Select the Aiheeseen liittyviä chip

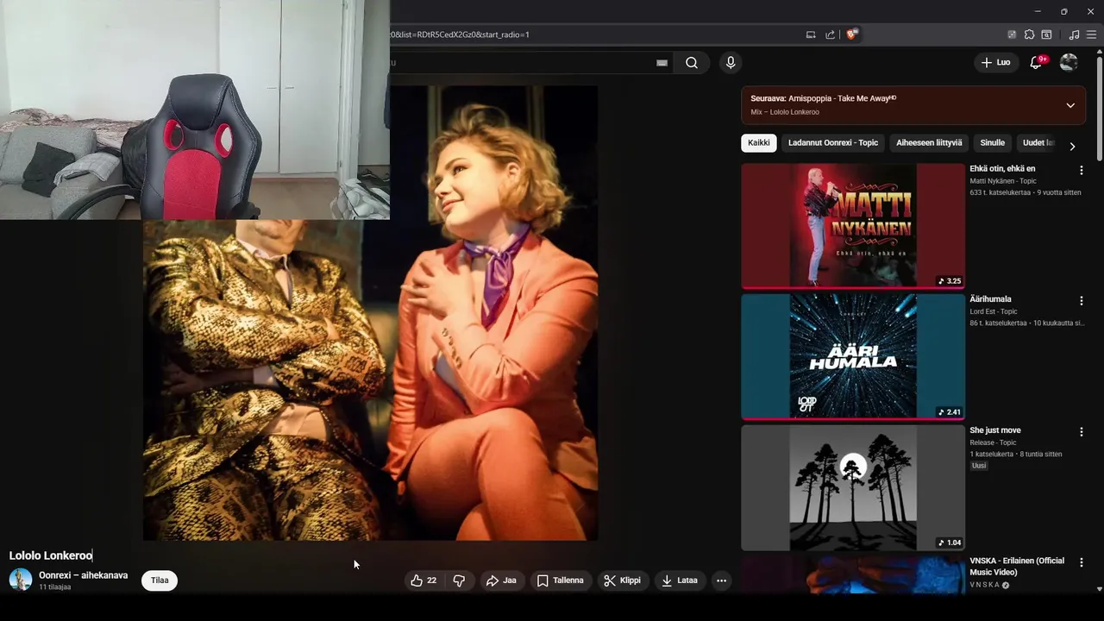tap(929, 143)
